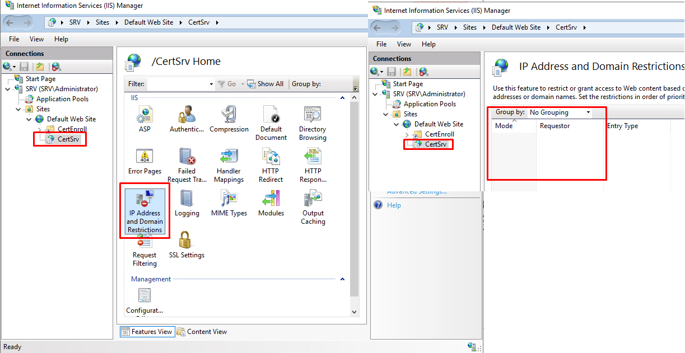Open the Error Pages feature
The image size is (685, 353).
(145, 162)
